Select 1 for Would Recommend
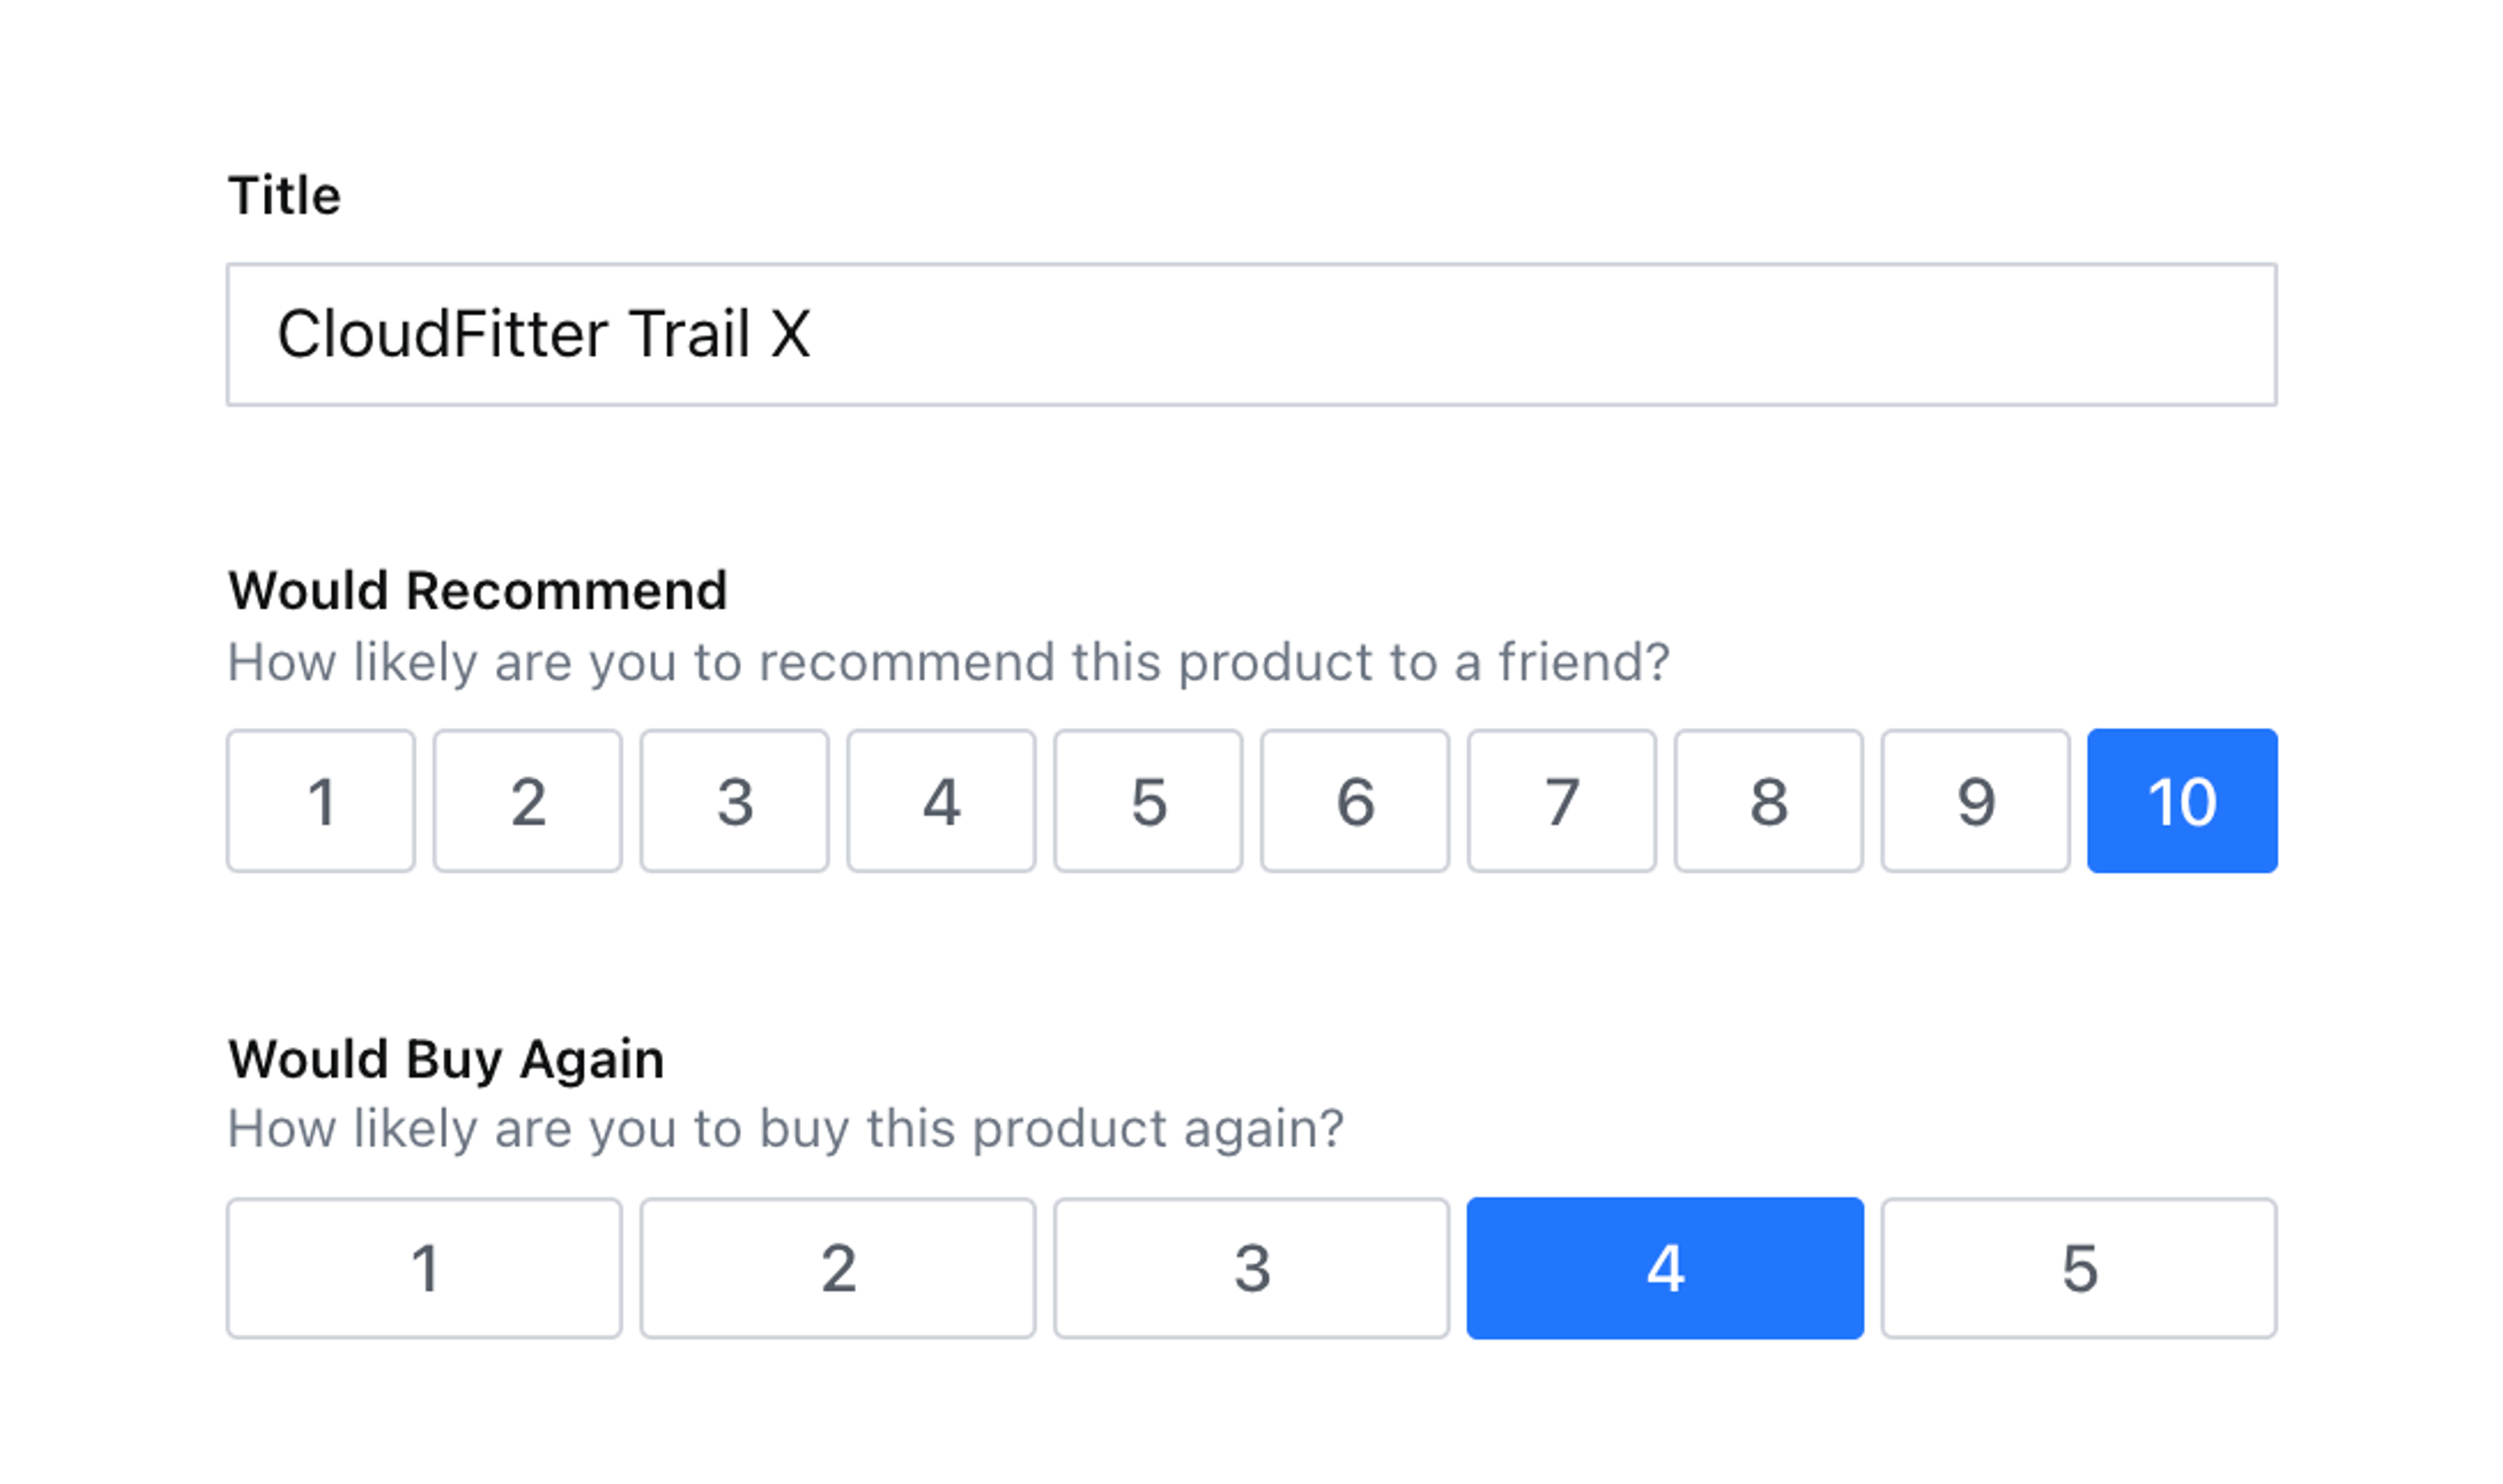 320,801
